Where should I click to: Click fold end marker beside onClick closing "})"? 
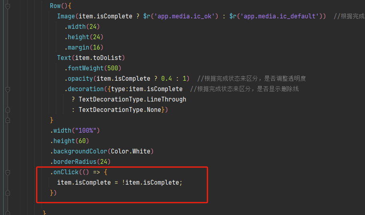tap(8, 193)
